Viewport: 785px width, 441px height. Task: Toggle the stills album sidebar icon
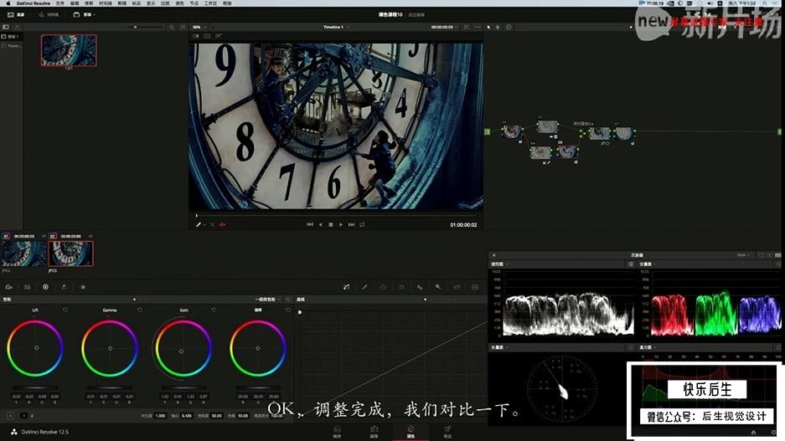(6, 27)
